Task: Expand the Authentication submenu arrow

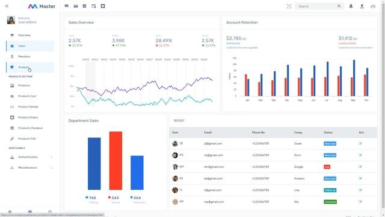Action: (x=51, y=157)
